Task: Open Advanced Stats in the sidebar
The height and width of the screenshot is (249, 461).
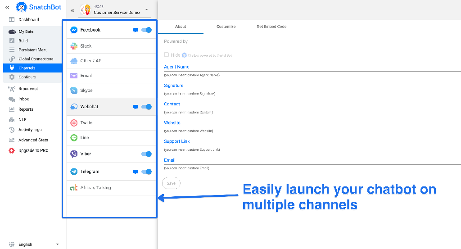Action: pos(33,140)
